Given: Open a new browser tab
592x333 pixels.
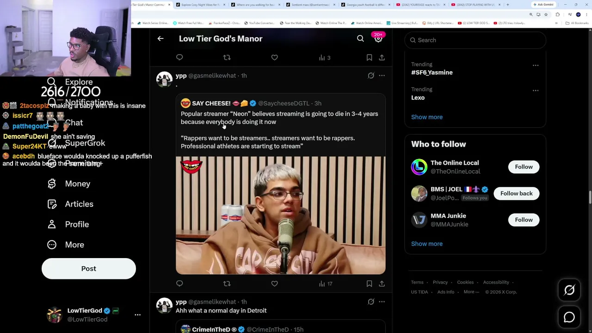Looking at the screenshot, I should [507, 5].
